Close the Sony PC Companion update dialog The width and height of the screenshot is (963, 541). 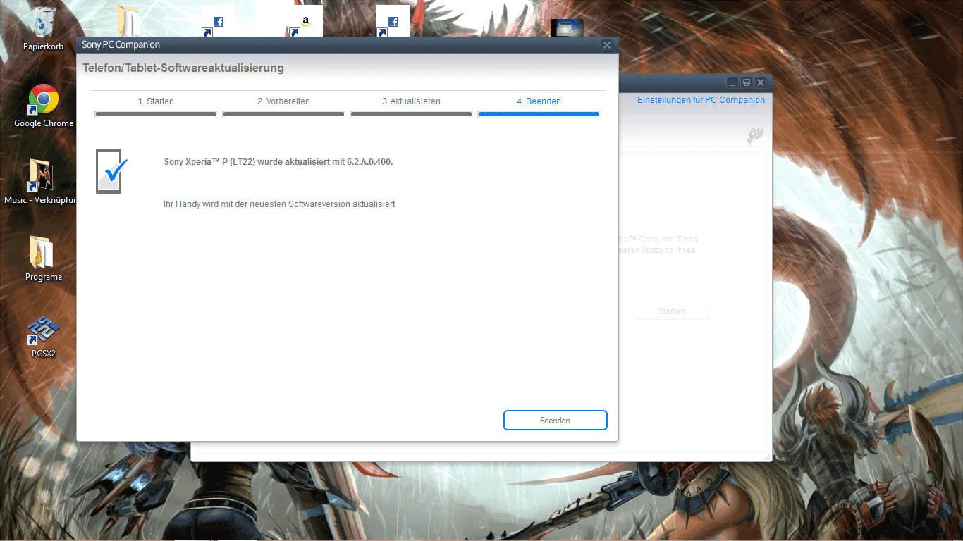[606, 45]
